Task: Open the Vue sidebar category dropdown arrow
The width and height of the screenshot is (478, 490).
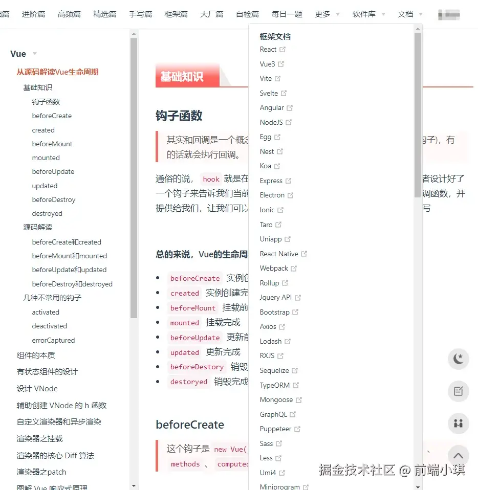Action: click(35, 53)
